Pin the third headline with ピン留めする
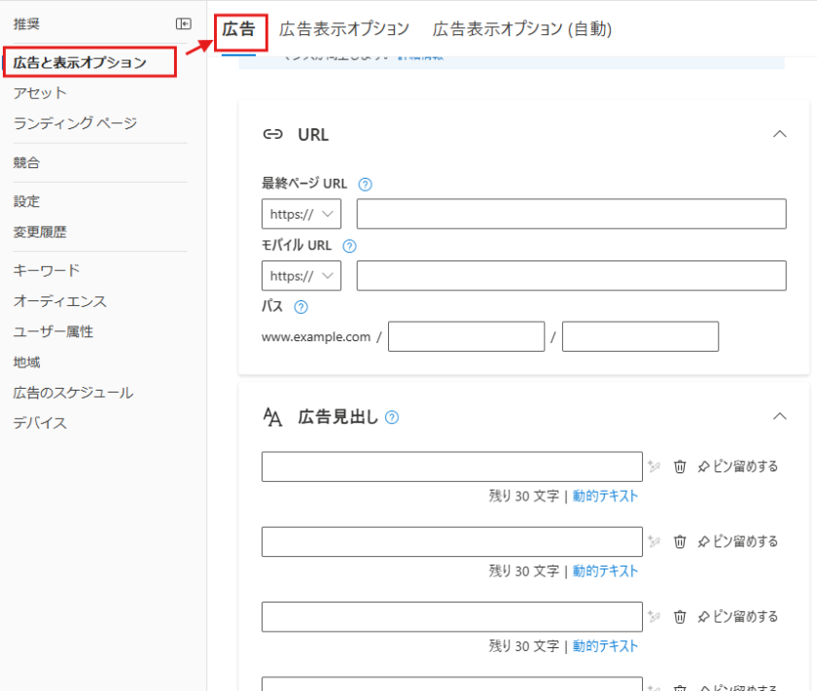817x691 pixels. click(x=738, y=616)
